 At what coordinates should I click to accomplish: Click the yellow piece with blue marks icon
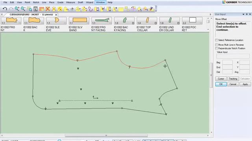[x=102, y=9]
